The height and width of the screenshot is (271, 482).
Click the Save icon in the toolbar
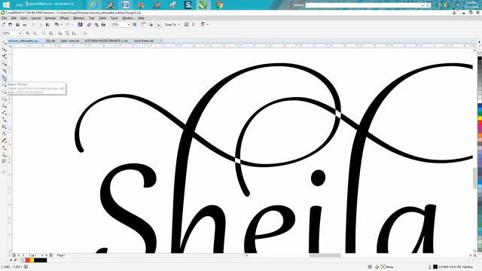tap(17, 24)
